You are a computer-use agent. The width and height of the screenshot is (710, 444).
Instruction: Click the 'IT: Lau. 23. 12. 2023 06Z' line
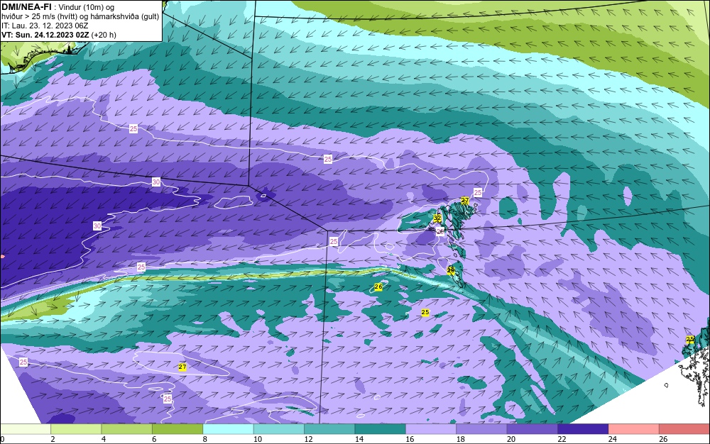(44, 26)
